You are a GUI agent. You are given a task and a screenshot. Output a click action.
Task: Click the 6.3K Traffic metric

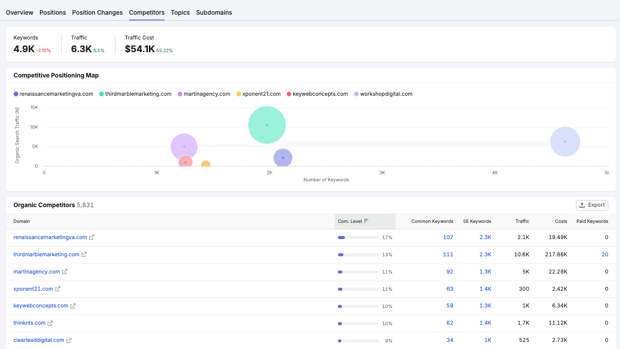(x=81, y=49)
